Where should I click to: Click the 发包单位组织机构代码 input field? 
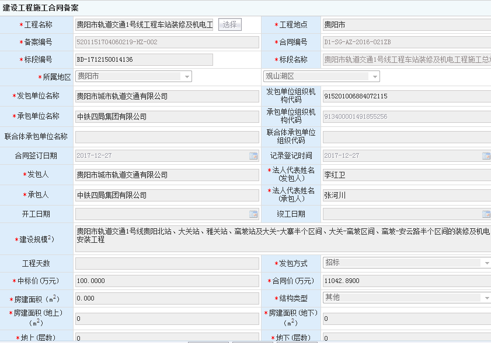pos(406,97)
